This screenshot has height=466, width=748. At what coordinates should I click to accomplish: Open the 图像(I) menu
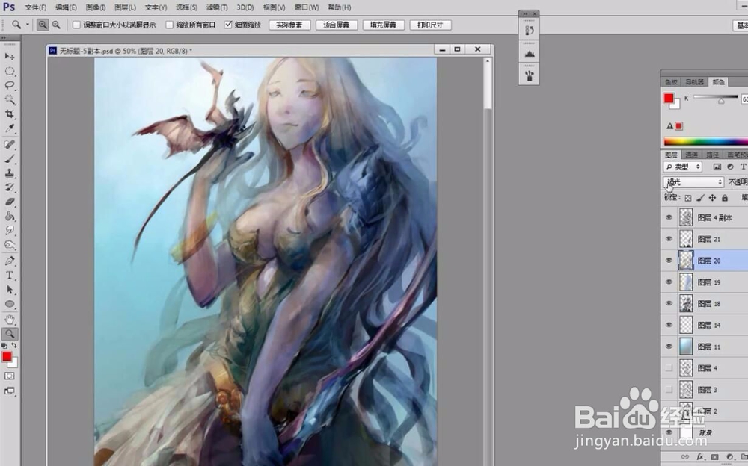[x=96, y=7]
